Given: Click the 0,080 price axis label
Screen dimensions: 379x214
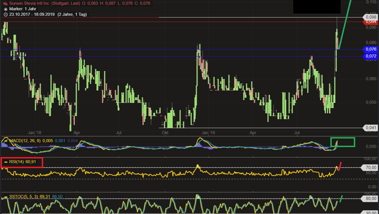Looking at the screenshot, I should [371, 43].
